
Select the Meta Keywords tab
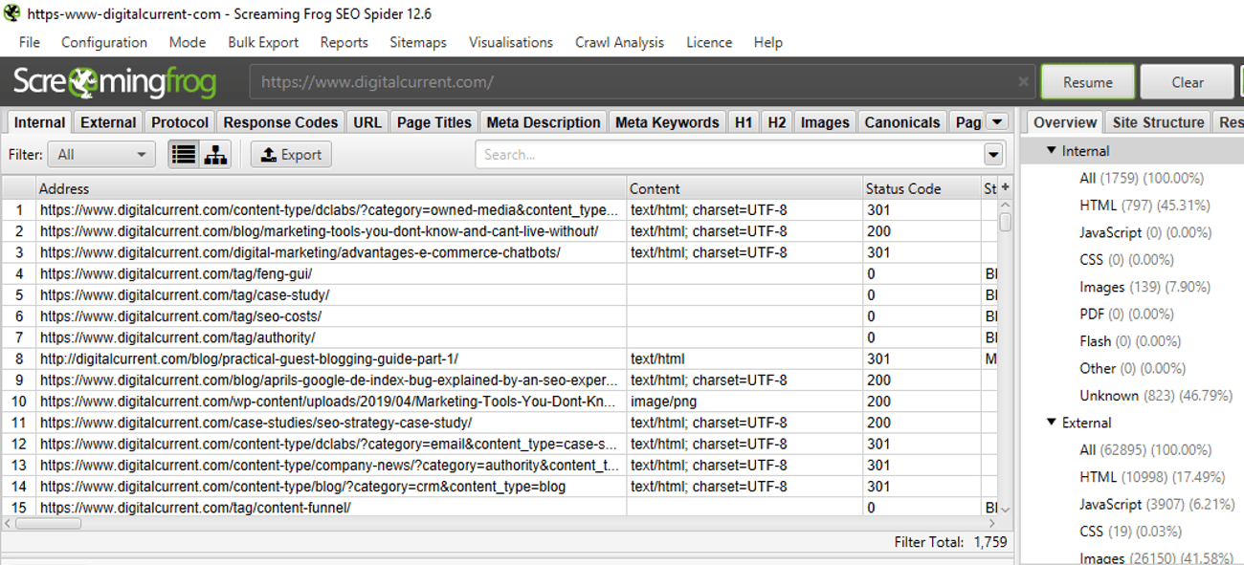667,122
